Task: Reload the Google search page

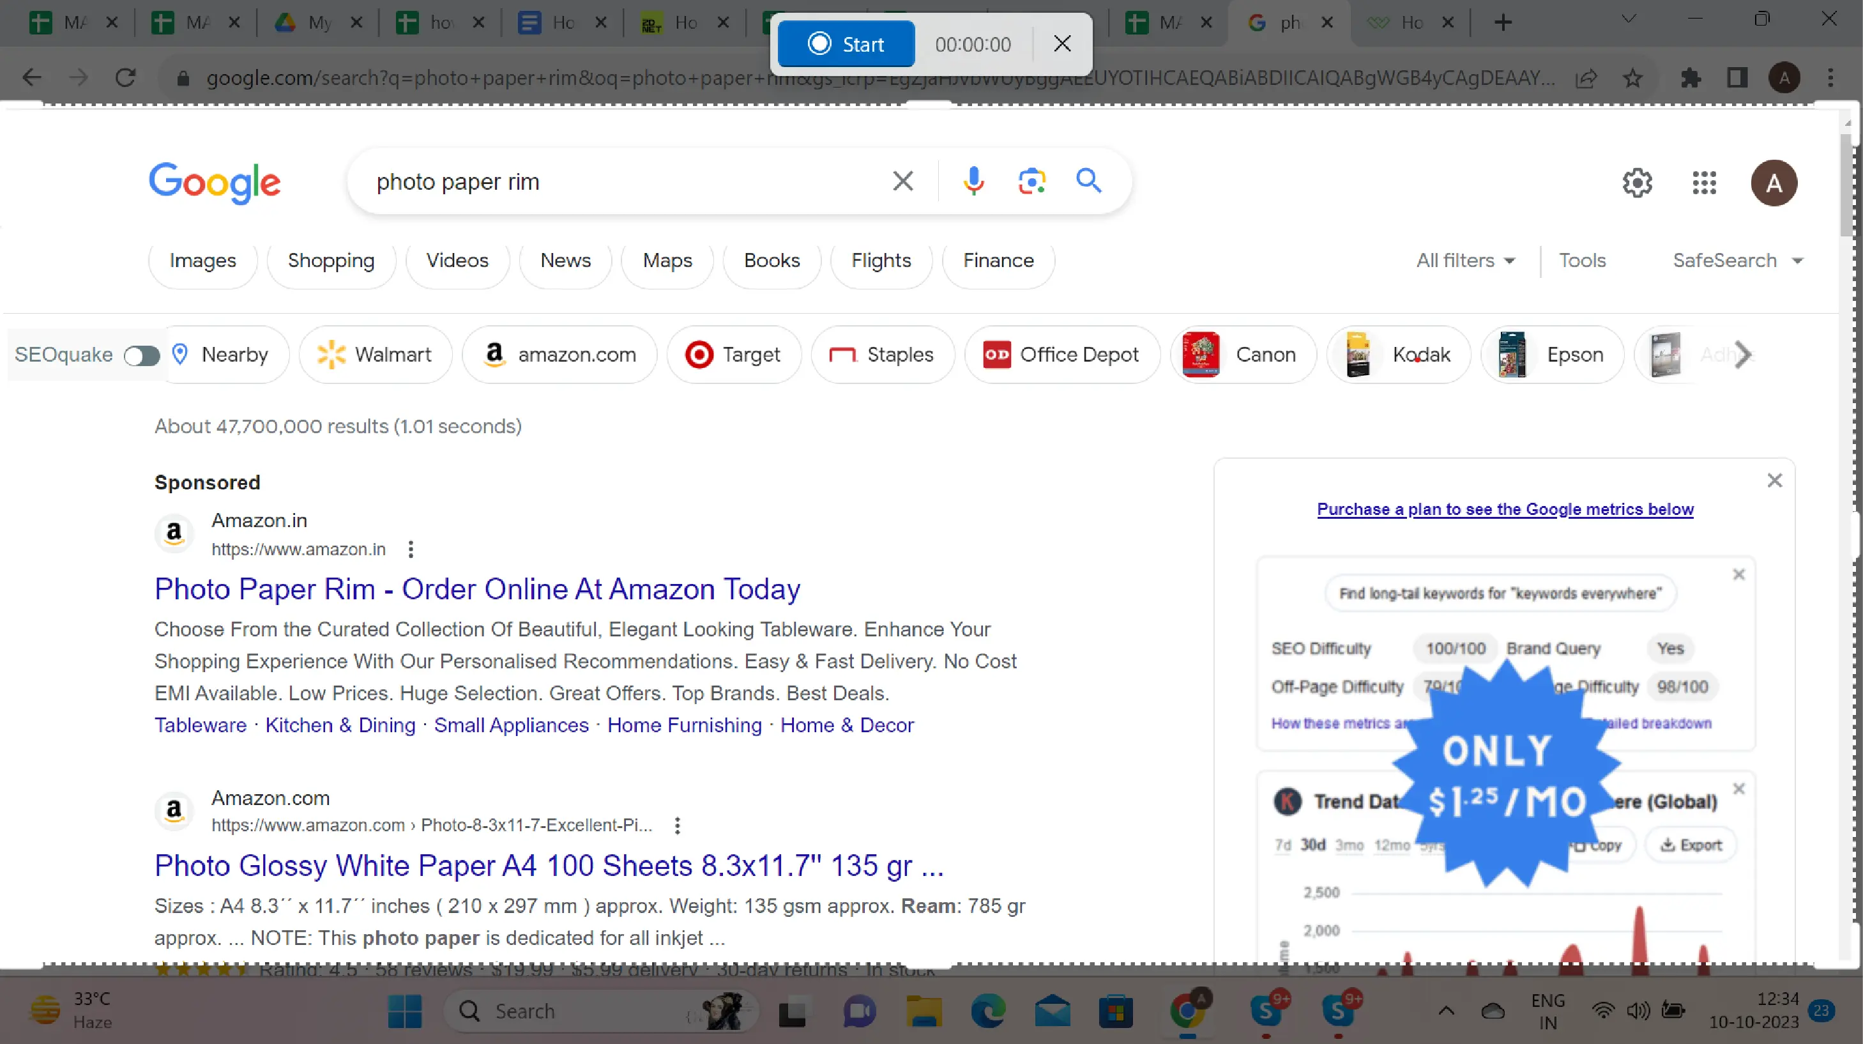Action: pos(126,77)
